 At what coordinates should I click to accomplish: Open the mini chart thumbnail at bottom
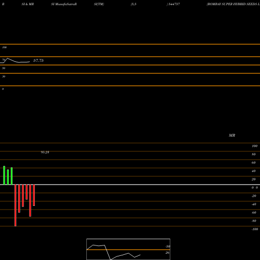128,249
